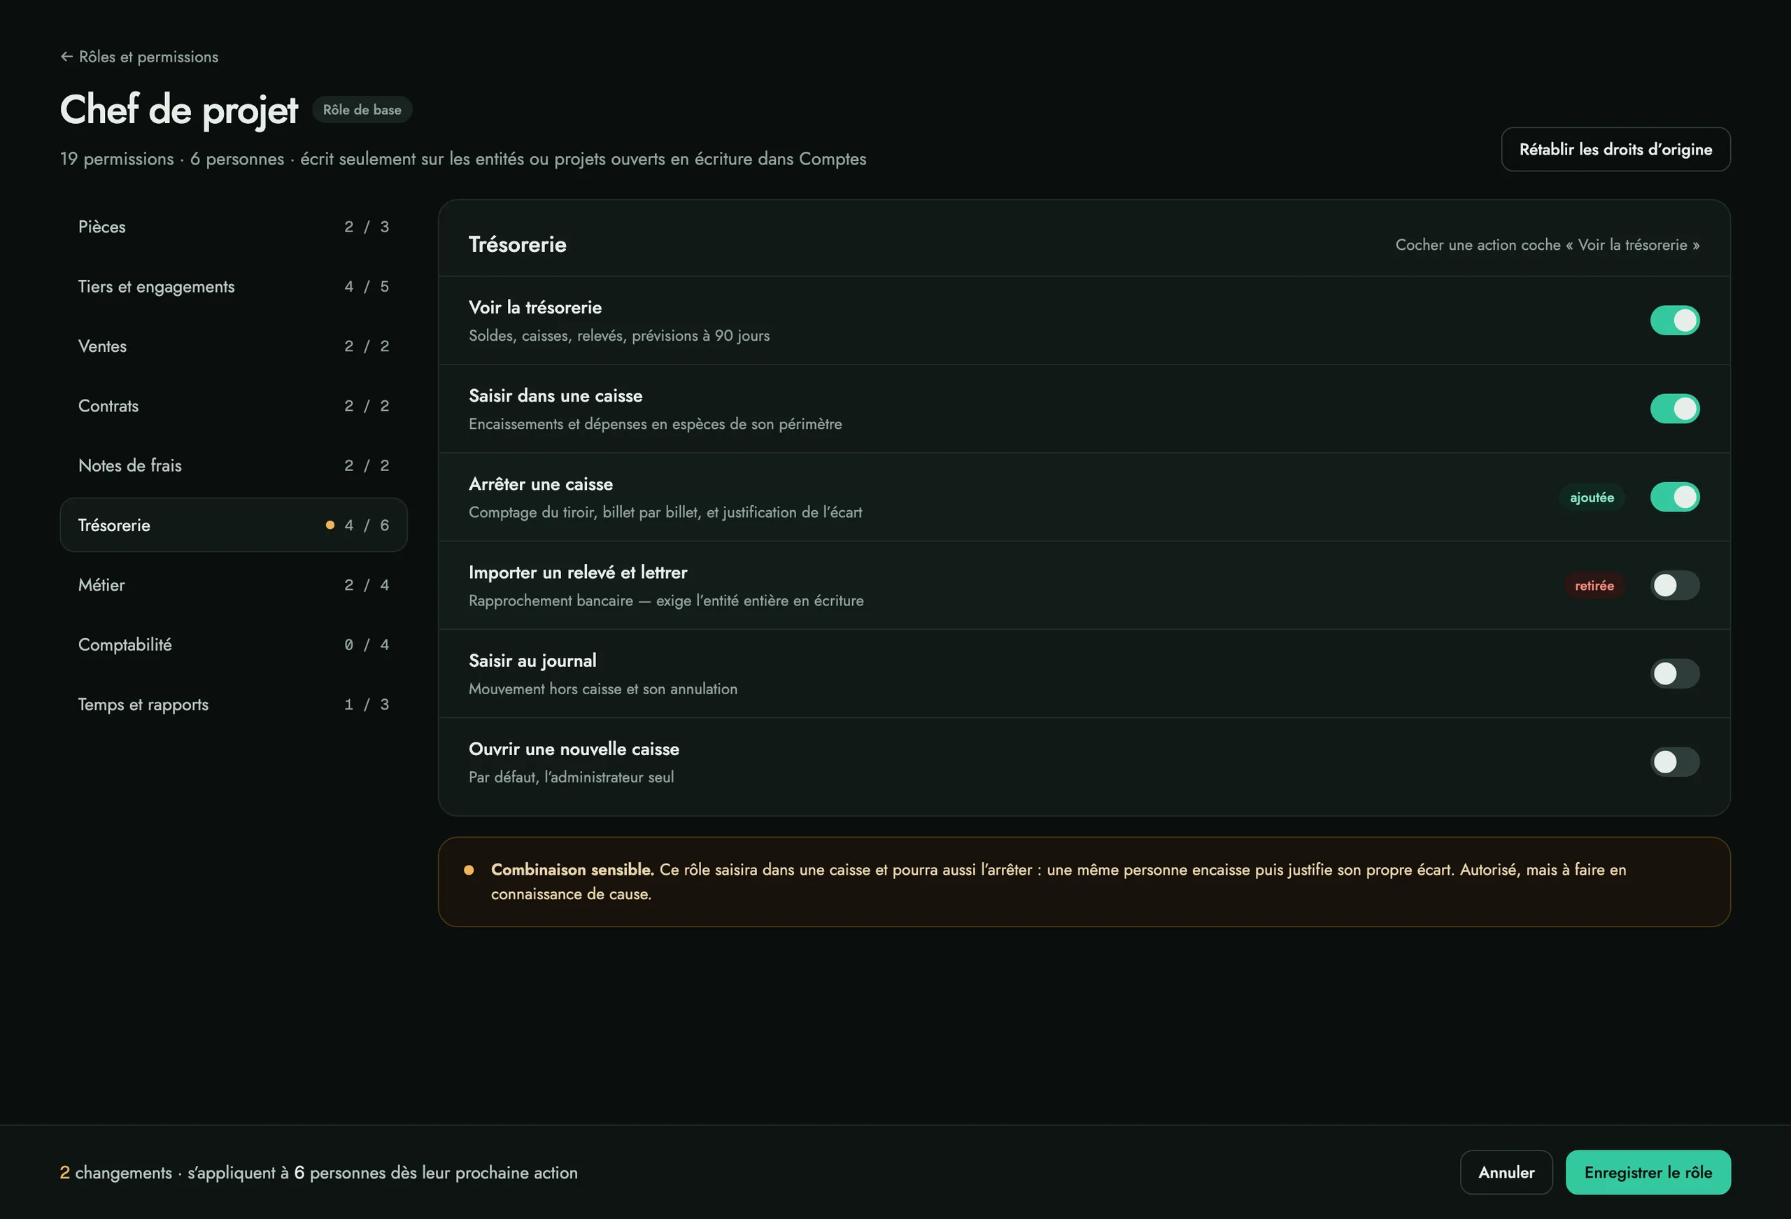Turn on Ouvrir une nouvelle caisse
The width and height of the screenshot is (1791, 1219).
click(1675, 762)
